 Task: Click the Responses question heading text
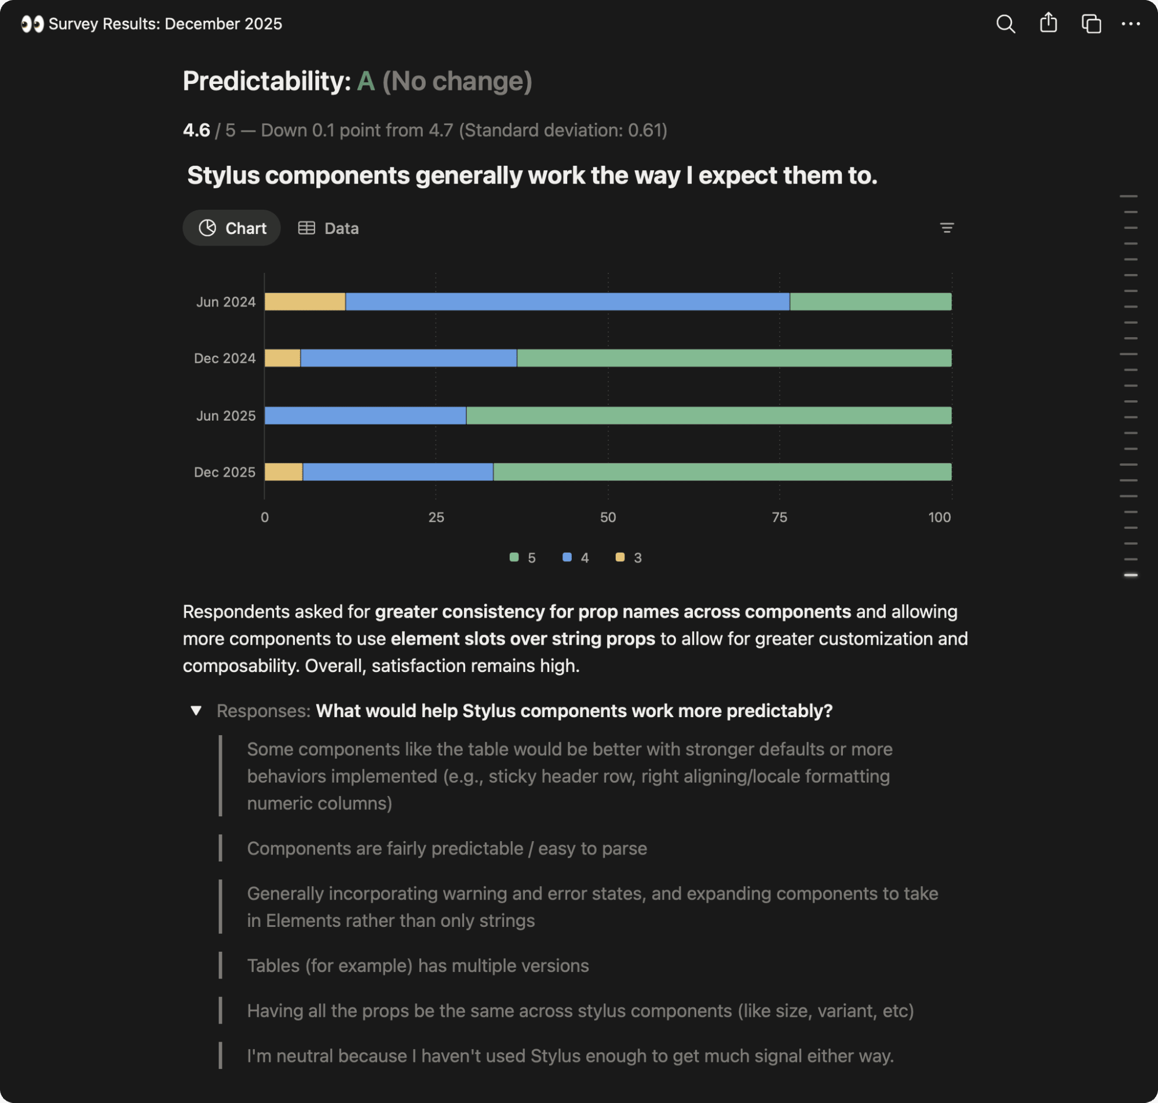tap(573, 711)
